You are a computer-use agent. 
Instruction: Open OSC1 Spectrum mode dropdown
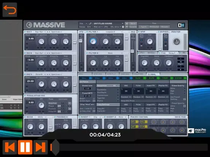(x=56, y=32)
